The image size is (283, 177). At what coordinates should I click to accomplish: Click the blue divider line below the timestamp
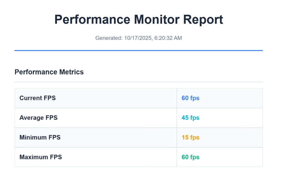[x=139, y=50]
